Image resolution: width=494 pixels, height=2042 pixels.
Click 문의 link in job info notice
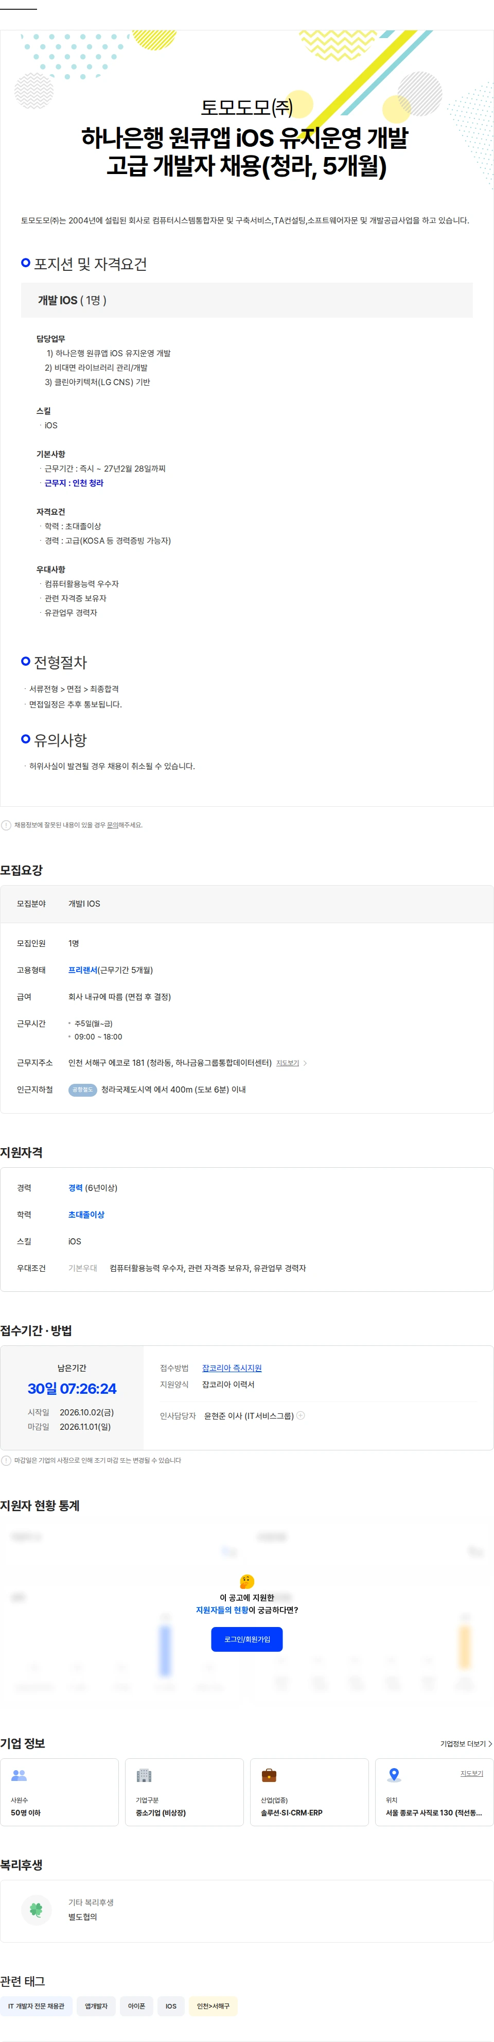click(x=112, y=825)
